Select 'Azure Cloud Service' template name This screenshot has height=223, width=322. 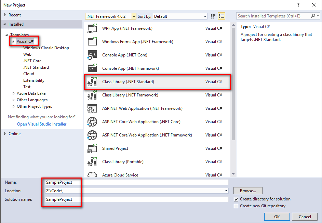pos(120,175)
